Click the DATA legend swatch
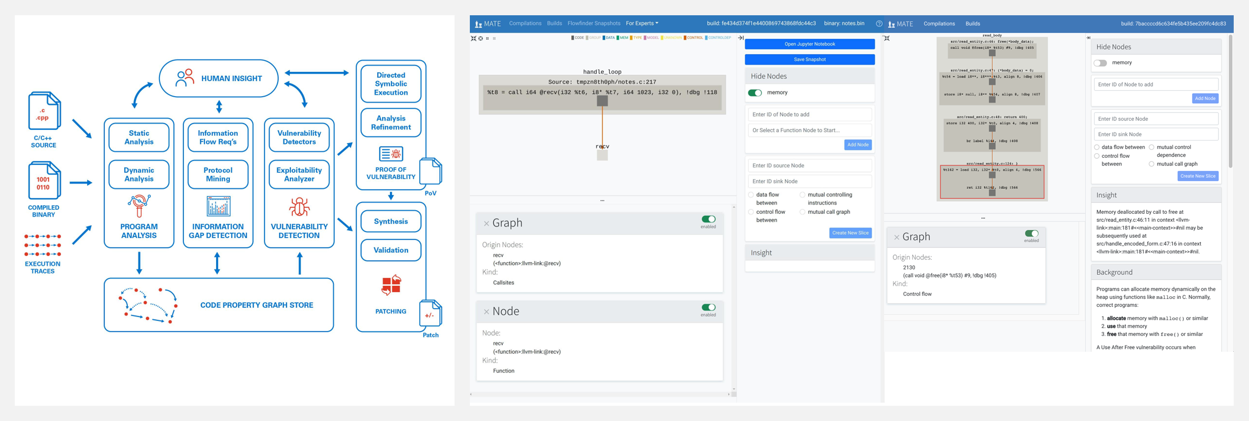Viewport: 1249px width, 421px height. [x=604, y=38]
